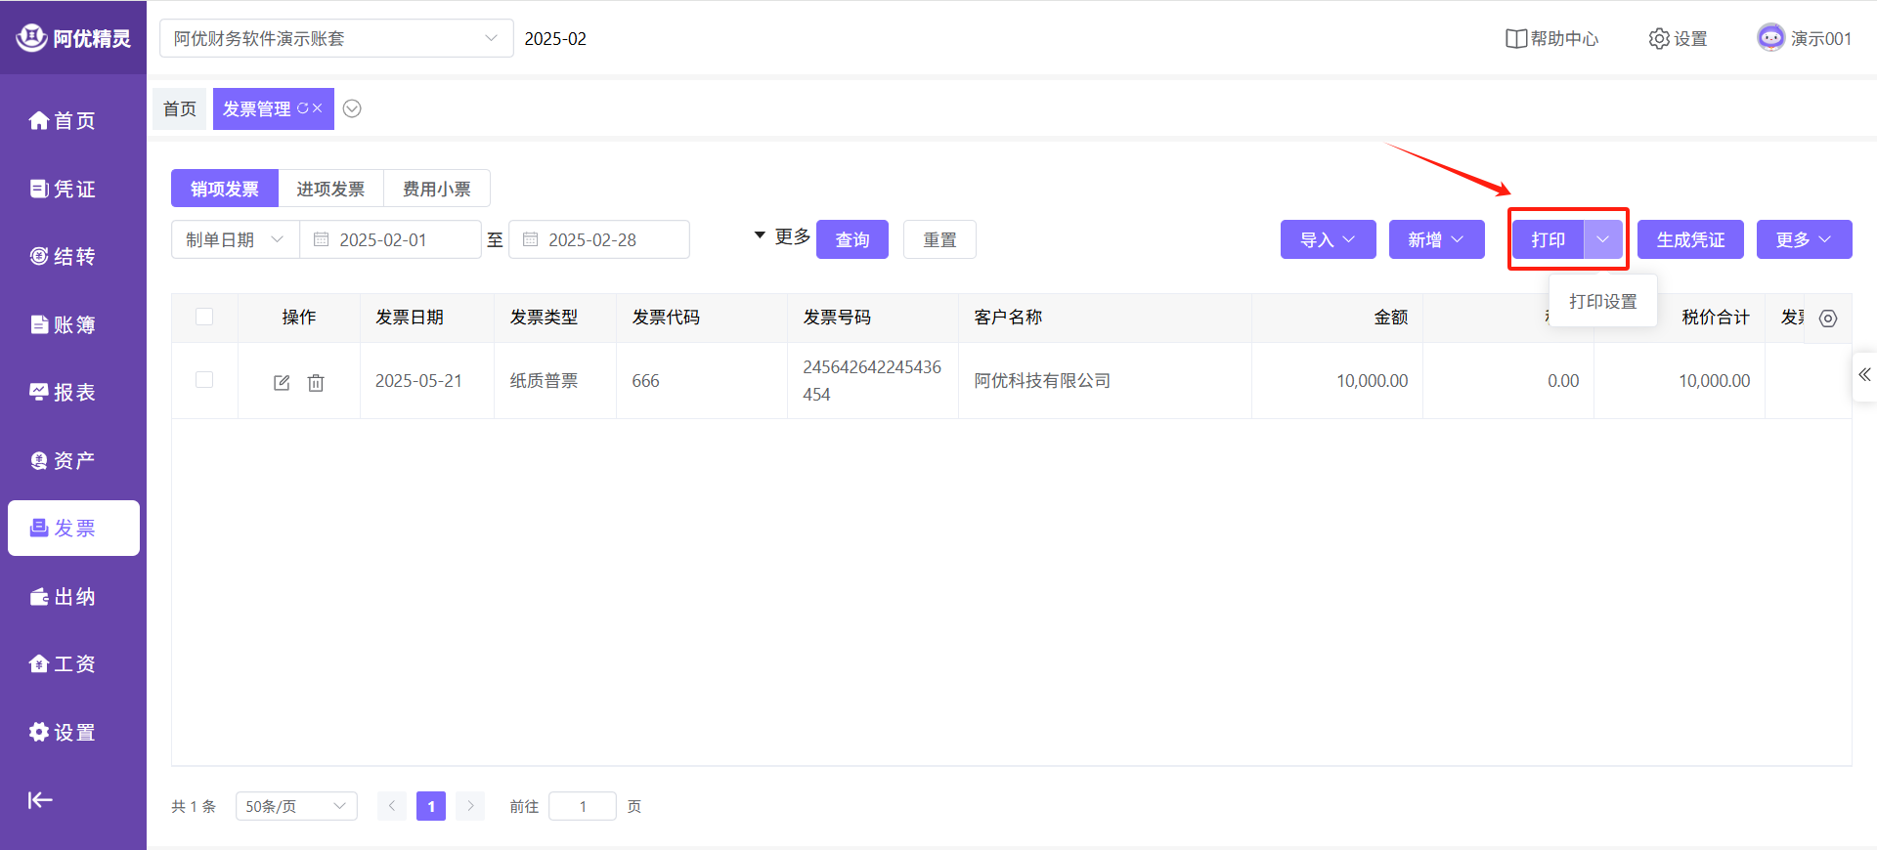Go to 报表 in the sidebar
The height and width of the screenshot is (850, 1877).
click(x=64, y=393)
